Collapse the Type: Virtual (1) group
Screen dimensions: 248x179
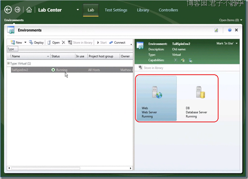(8, 63)
